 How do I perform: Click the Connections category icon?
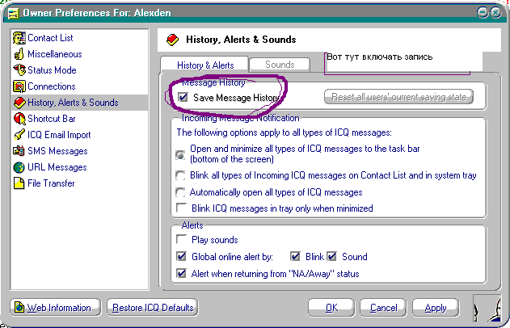tap(19, 86)
